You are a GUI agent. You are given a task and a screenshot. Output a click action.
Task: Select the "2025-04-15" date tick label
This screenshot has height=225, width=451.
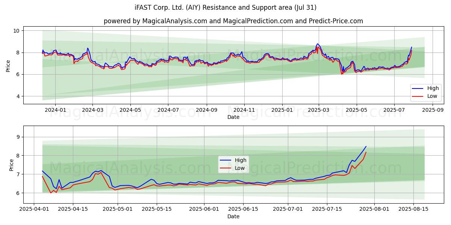click(73, 210)
